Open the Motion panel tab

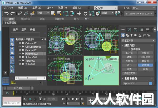coord(142,30)
